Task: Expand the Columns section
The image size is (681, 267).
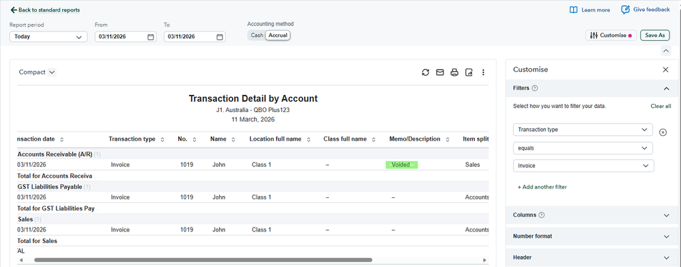Action: 667,215
